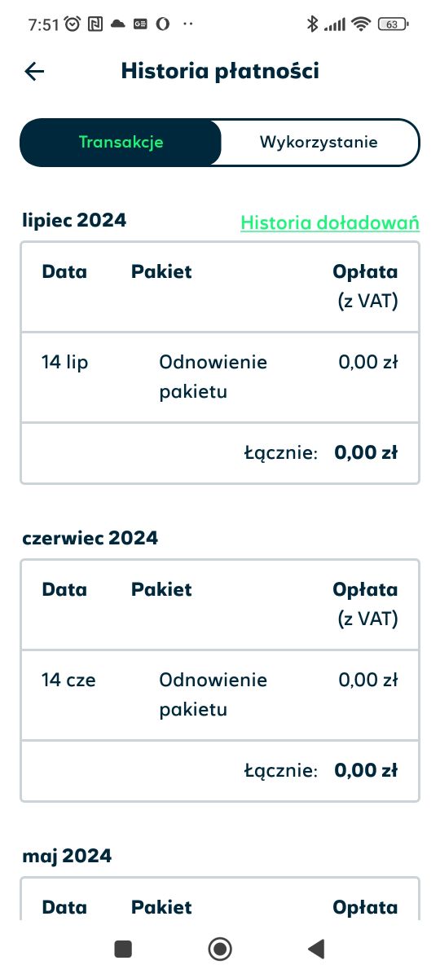This screenshot has height=978, width=440.
Task: Tap the lipiec 2024 Łącznie total row
Action: point(220,452)
